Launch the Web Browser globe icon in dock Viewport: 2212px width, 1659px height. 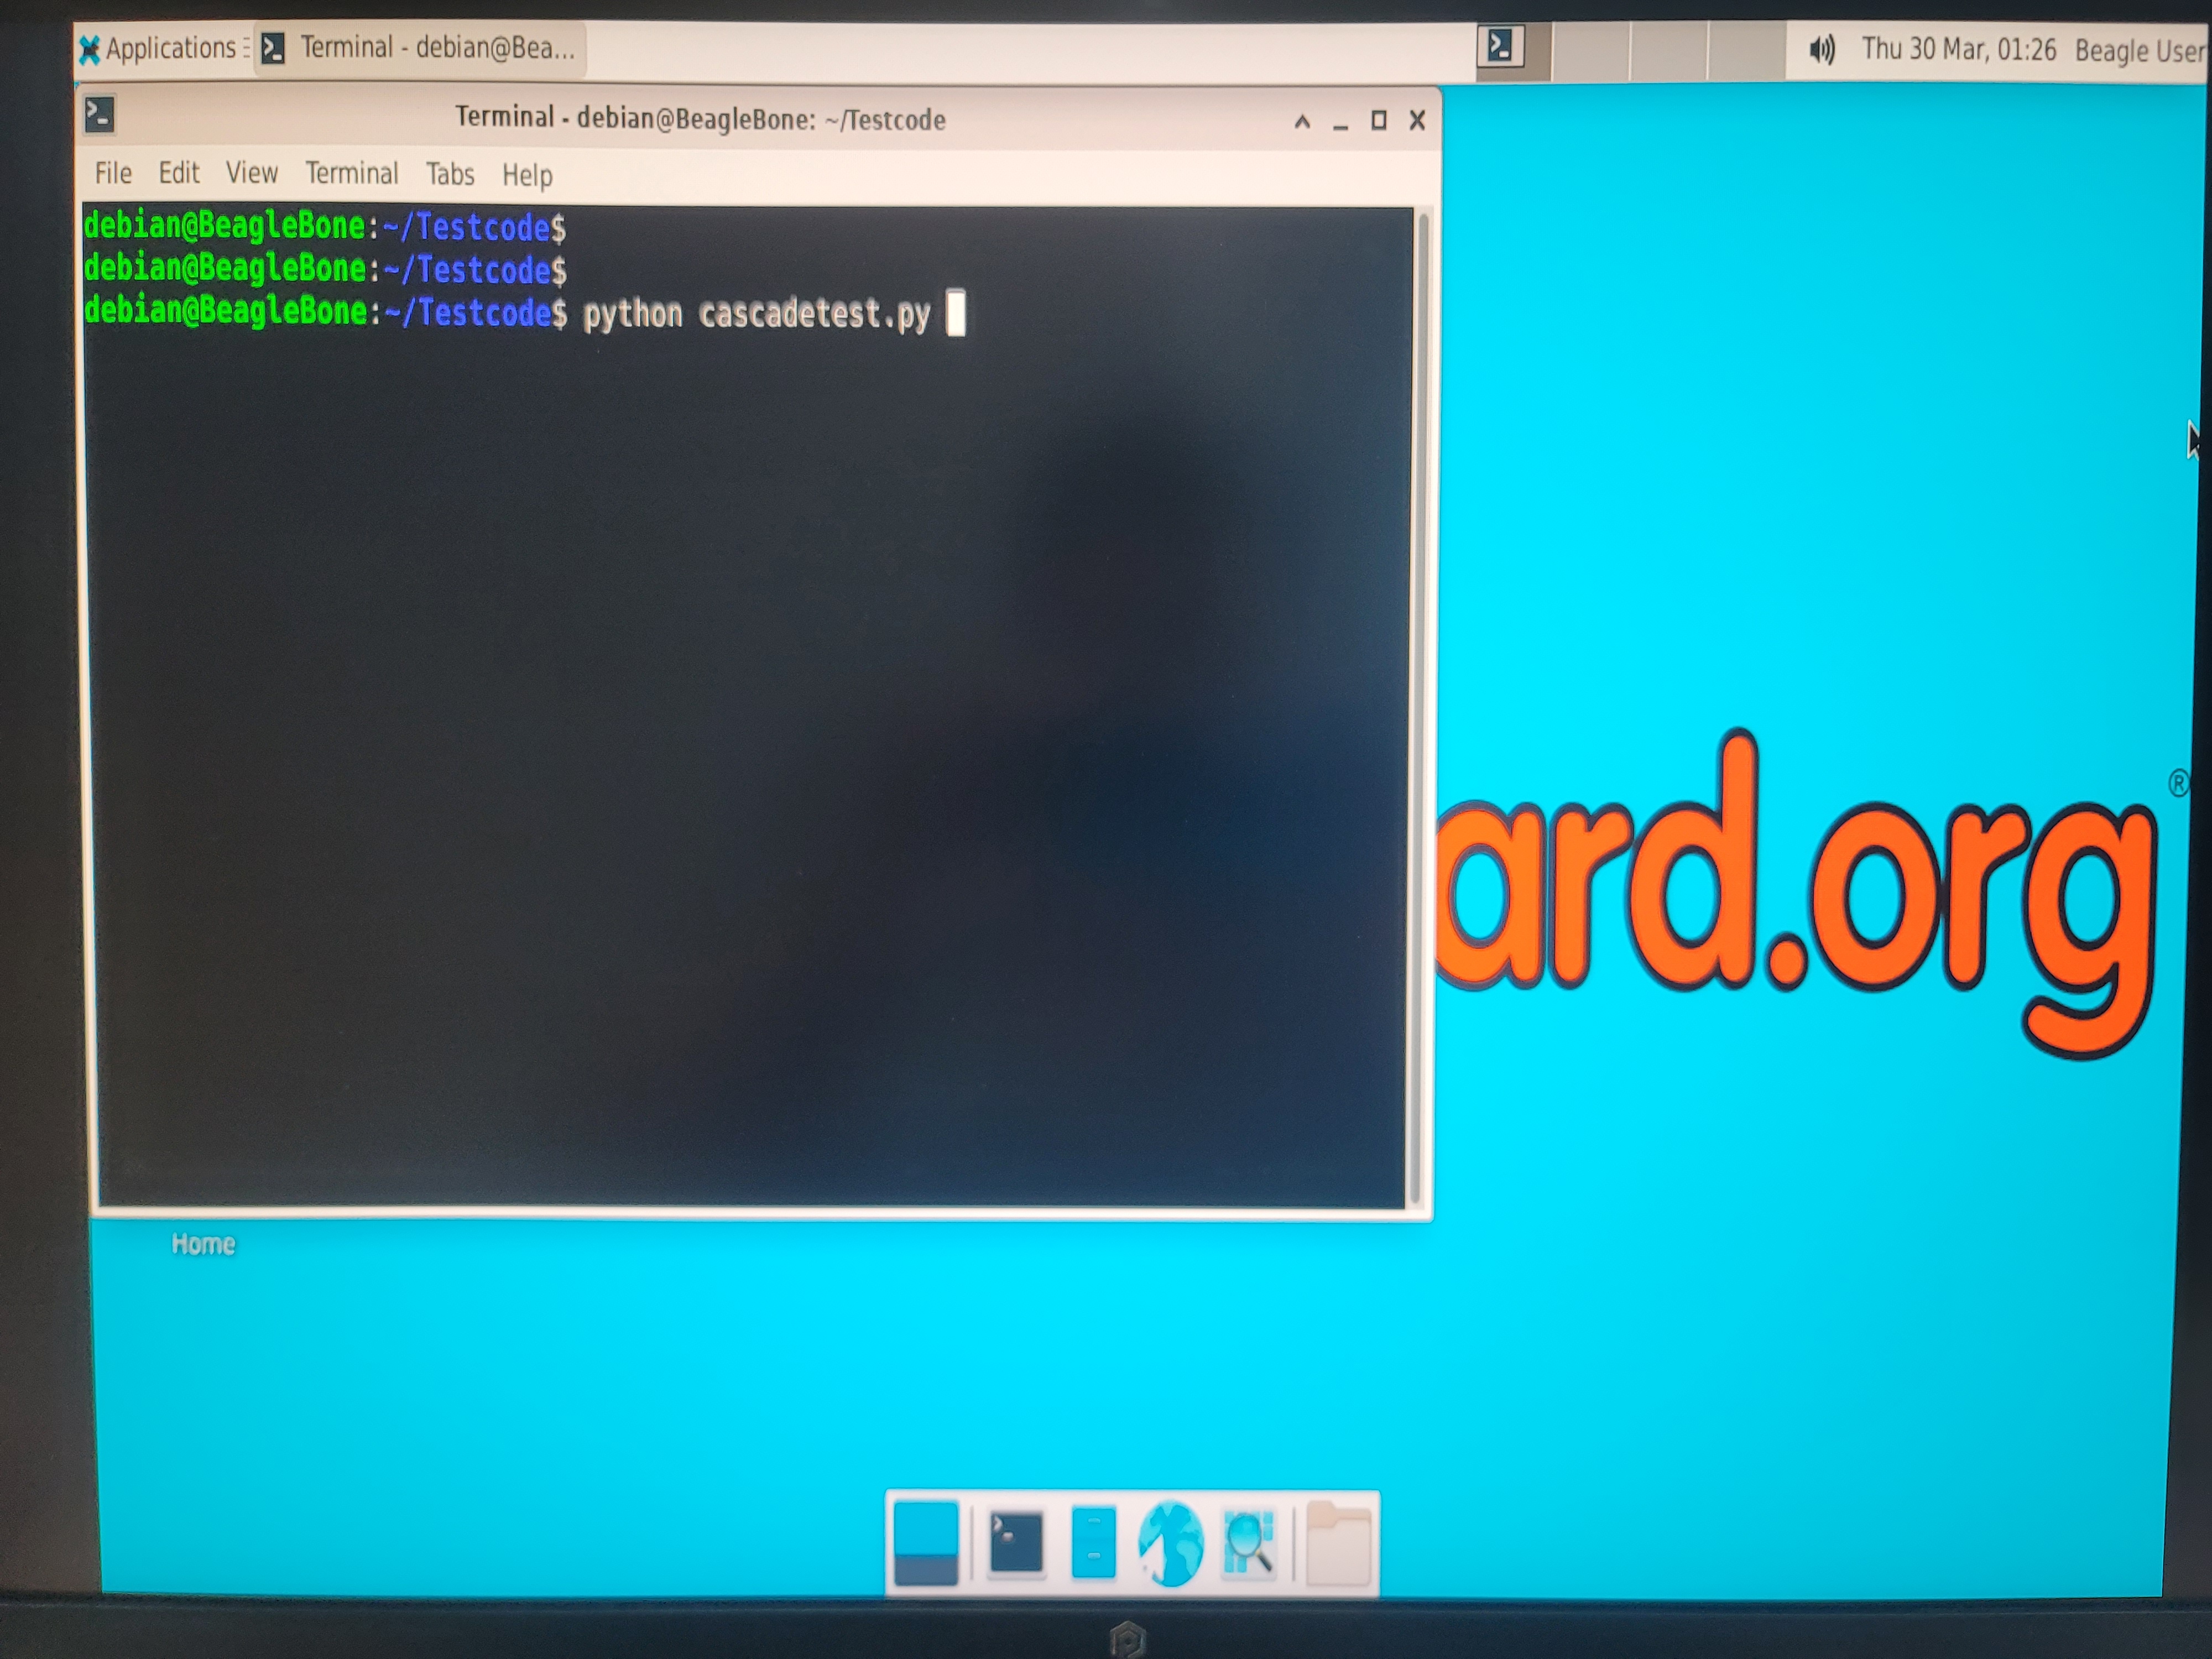pos(1170,1544)
